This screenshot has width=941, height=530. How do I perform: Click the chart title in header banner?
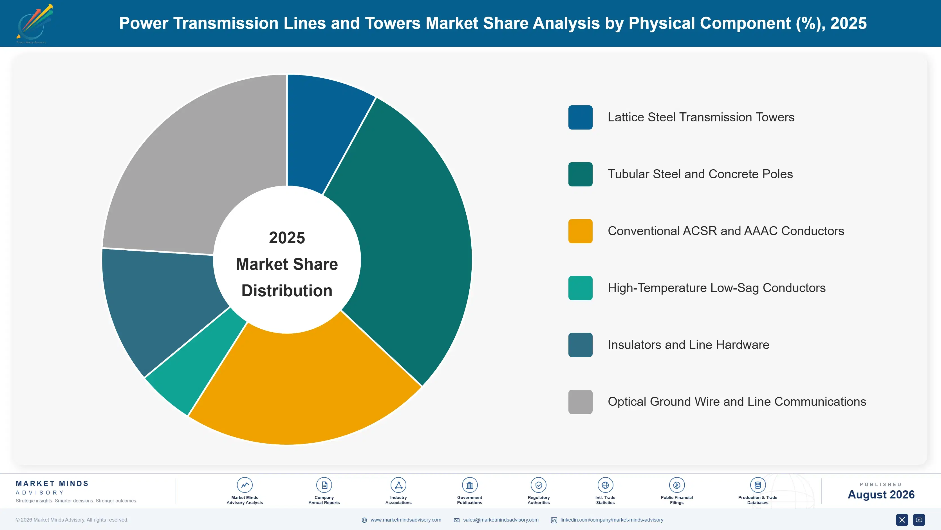point(493,23)
